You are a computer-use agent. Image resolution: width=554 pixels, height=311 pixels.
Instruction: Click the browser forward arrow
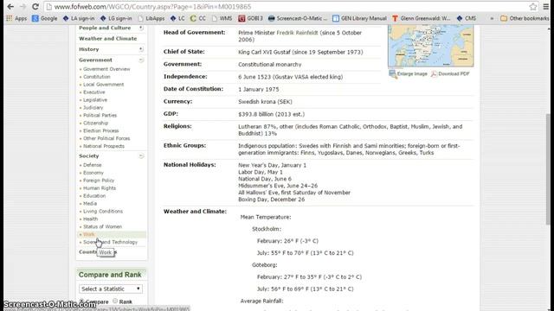23,7
